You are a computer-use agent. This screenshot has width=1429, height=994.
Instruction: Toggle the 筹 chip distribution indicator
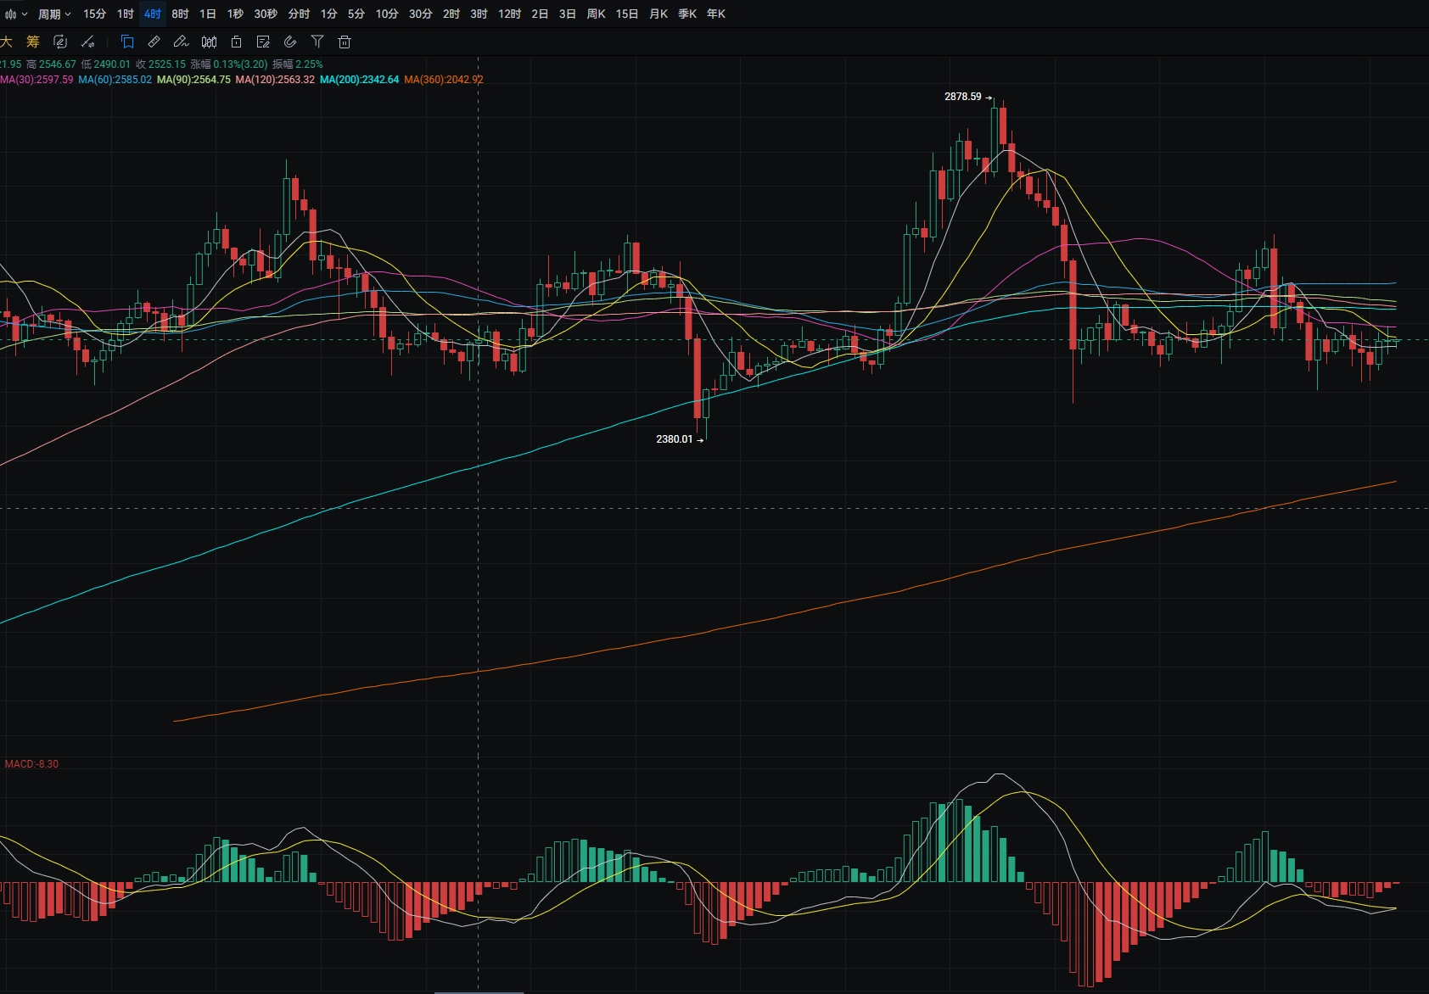(x=33, y=42)
